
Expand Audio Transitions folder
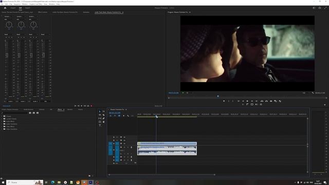point(2,124)
